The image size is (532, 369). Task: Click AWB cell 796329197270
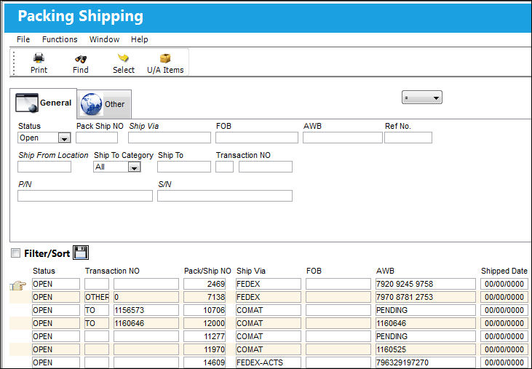(x=426, y=362)
